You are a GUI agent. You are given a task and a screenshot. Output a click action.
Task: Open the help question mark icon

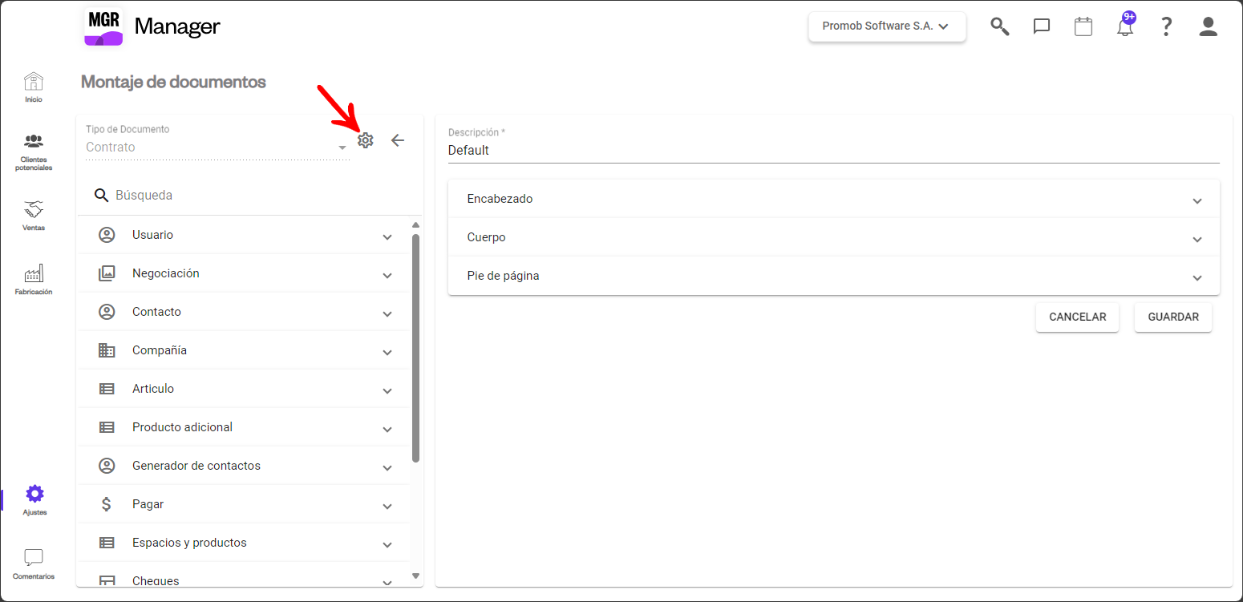coord(1167,26)
